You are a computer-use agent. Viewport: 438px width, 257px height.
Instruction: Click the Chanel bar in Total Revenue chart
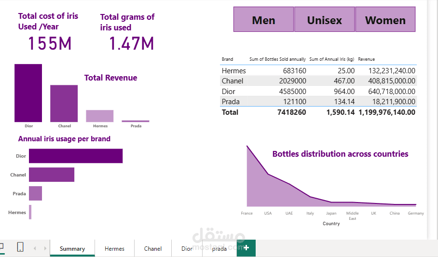tap(64, 104)
